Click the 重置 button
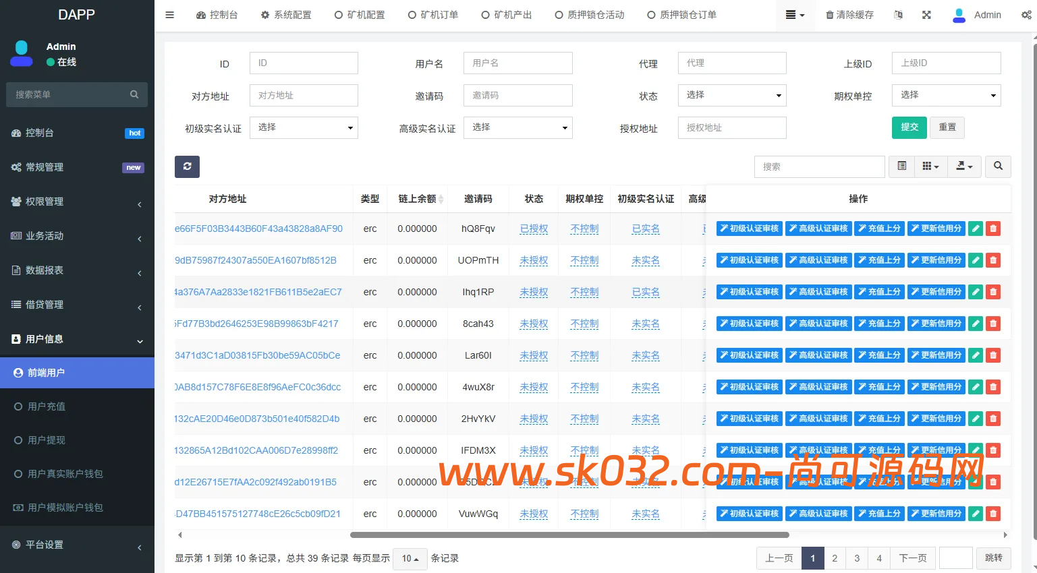The height and width of the screenshot is (573, 1037). (947, 127)
